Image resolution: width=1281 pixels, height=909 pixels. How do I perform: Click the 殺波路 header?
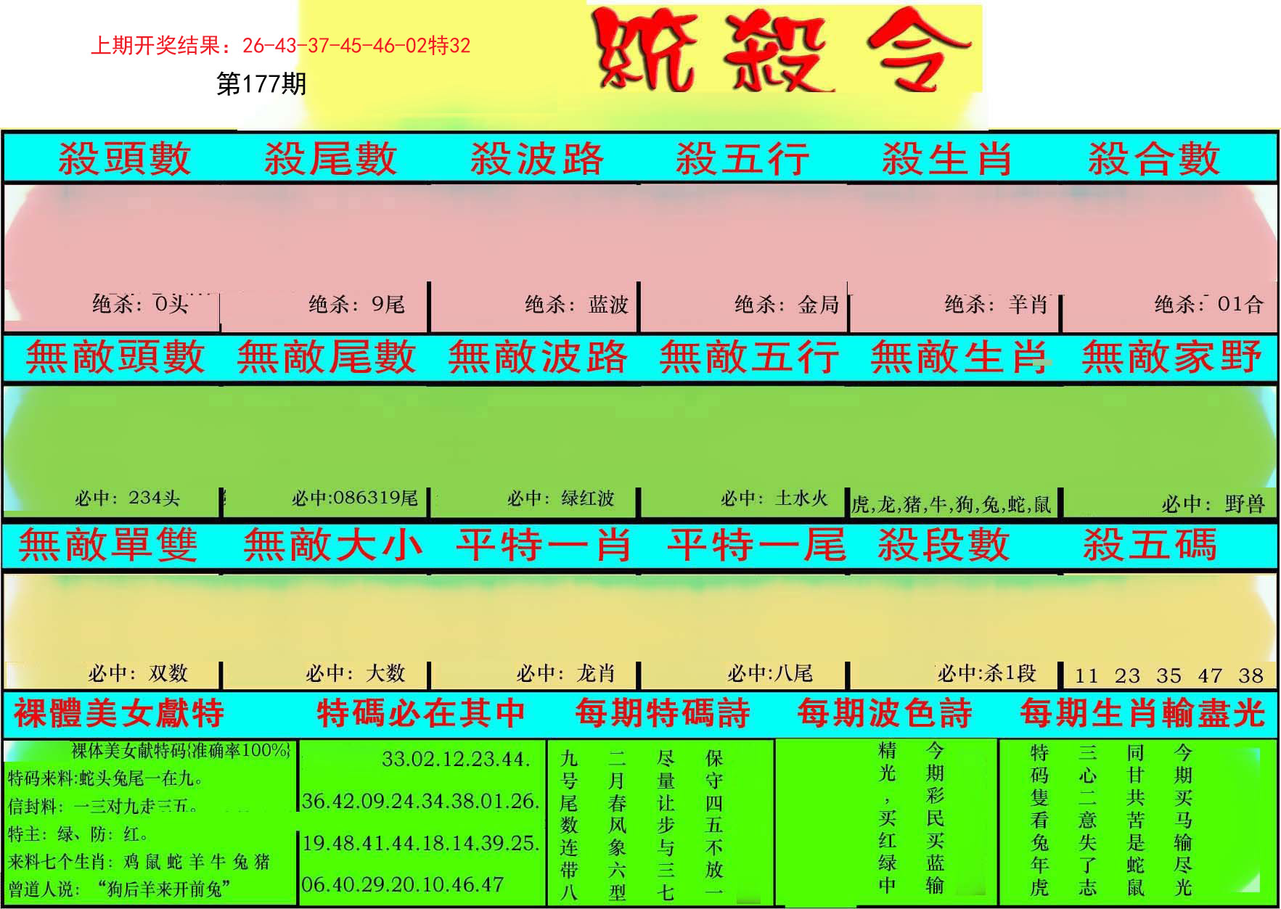(x=536, y=158)
